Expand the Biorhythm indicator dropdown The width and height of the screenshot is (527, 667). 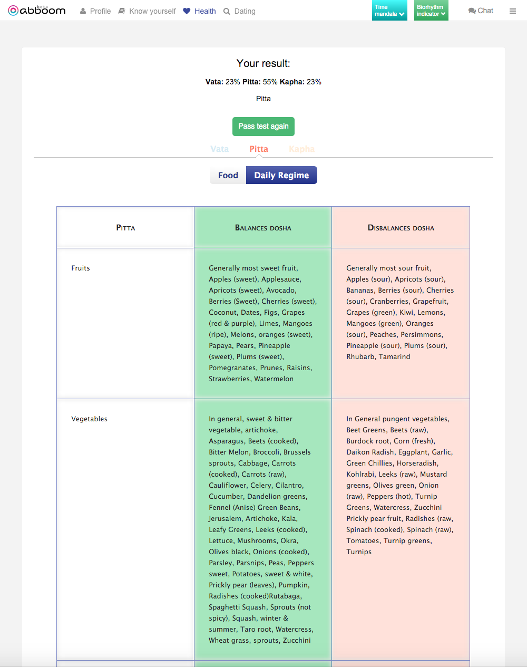click(x=431, y=11)
